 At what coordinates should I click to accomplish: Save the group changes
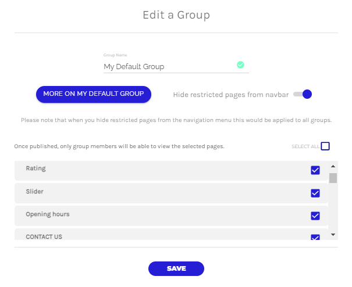pos(176,268)
